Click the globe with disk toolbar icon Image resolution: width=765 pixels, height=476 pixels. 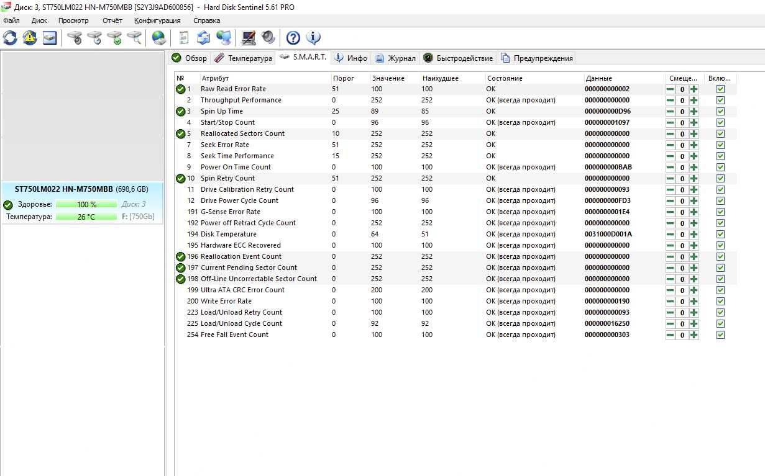(x=159, y=38)
